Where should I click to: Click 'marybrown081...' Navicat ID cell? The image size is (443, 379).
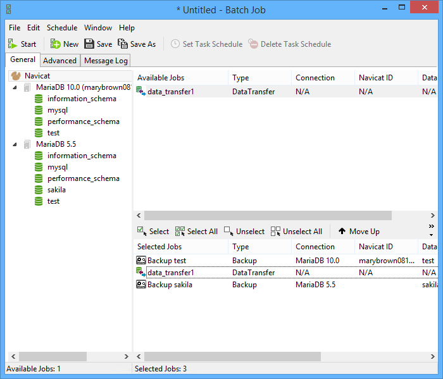point(387,261)
